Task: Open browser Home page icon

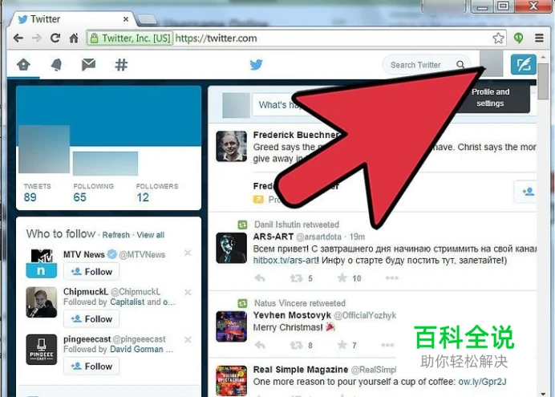Action: point(74,38)
